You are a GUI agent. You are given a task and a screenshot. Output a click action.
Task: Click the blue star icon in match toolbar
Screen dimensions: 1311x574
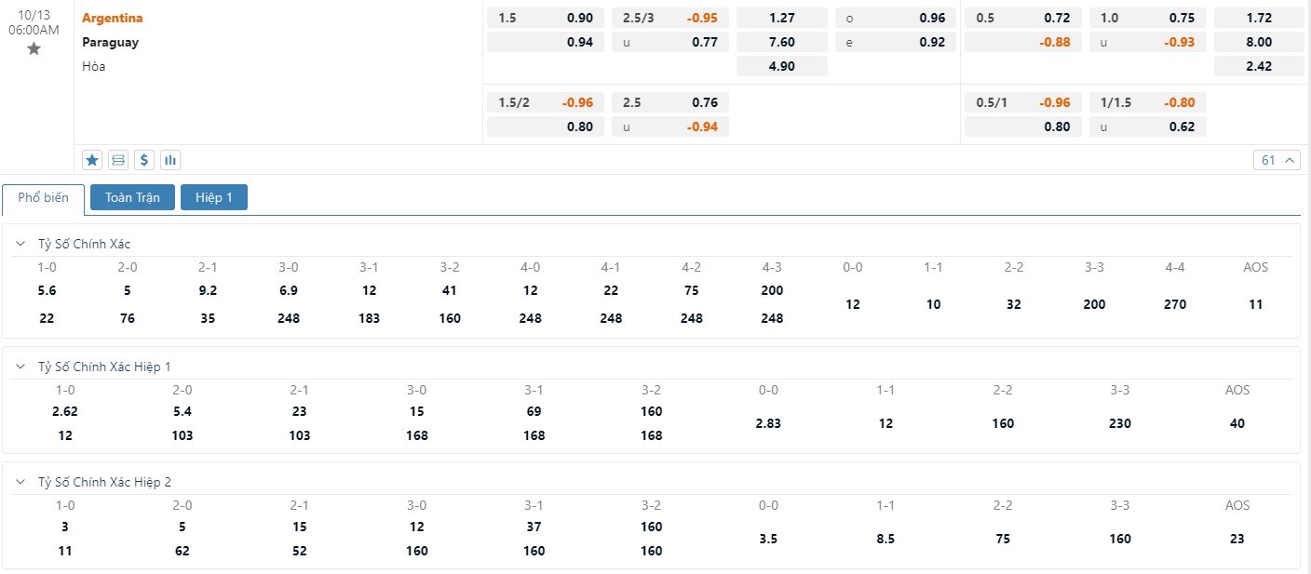point(92,160)
